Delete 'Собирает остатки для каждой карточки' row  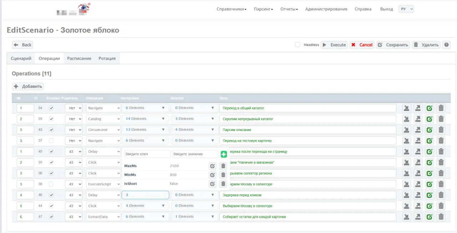point(441,217)
